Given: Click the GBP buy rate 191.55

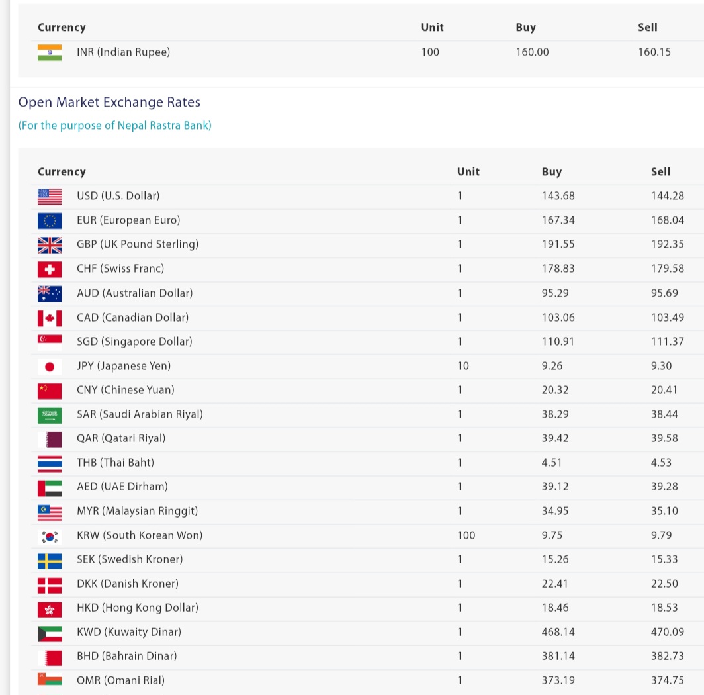Looking at the screenshot, I should pos(558,244).
